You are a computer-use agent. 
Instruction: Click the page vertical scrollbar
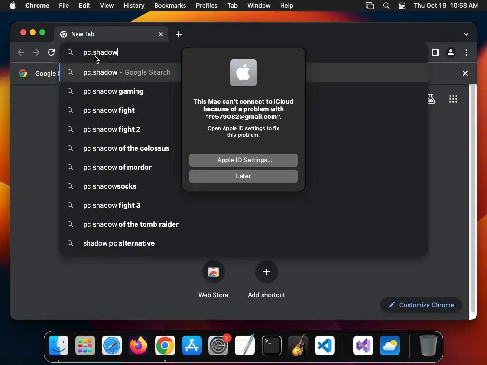[x=473, y=199]
